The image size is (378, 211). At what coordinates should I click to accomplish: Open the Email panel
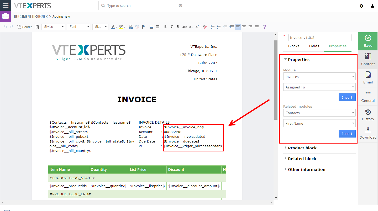coord(368,78)
